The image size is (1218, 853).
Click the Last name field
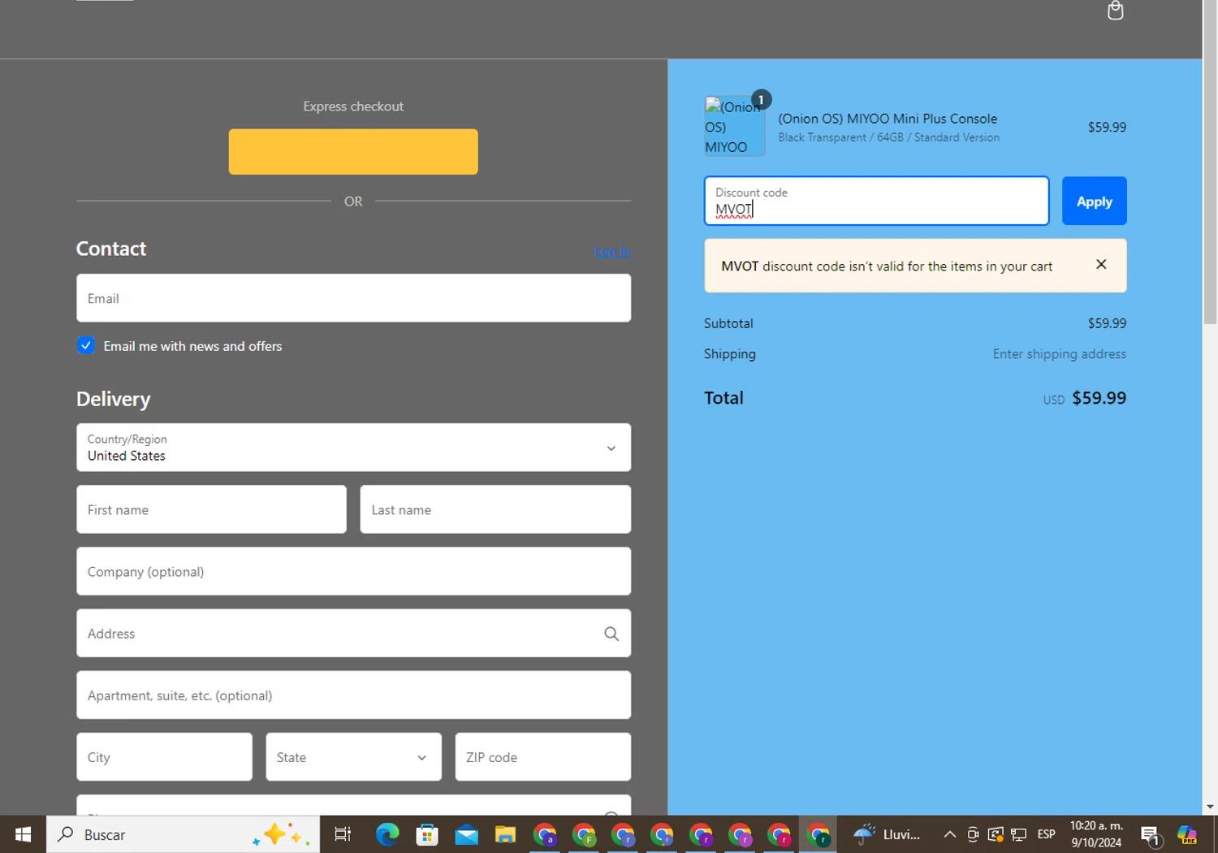click(x=495, y=509)
